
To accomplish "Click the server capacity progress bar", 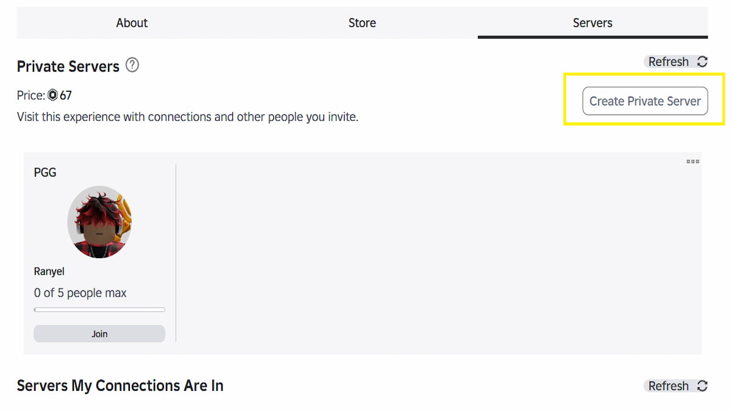I will pos(99,309).
